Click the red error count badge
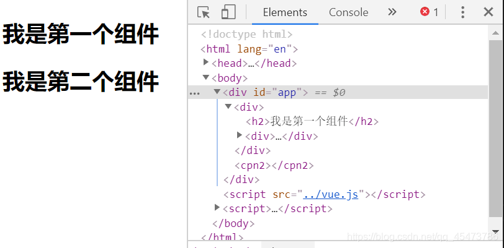 [x=429, y=12]
